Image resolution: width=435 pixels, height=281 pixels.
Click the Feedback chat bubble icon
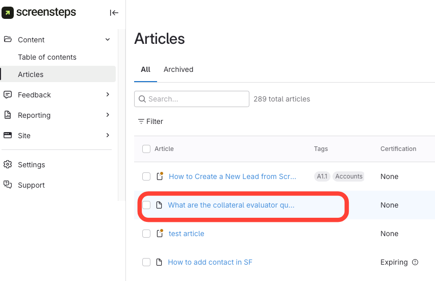tap(8, 94)
